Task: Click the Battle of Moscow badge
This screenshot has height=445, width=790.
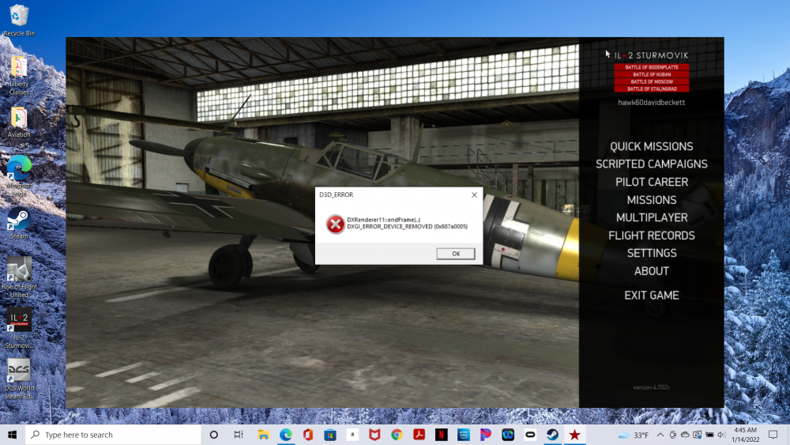Action: [x=652, y=81]
